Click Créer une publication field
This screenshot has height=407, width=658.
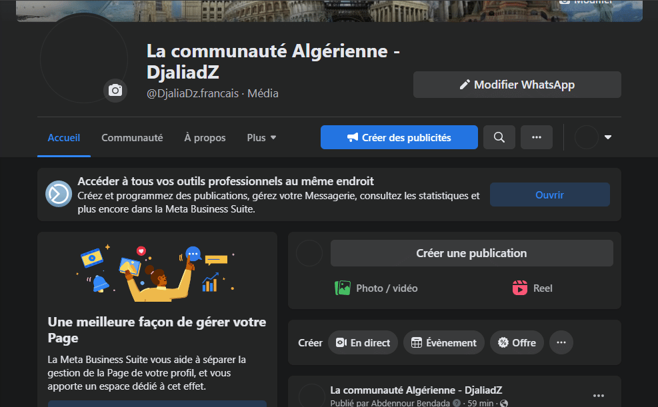472,253
